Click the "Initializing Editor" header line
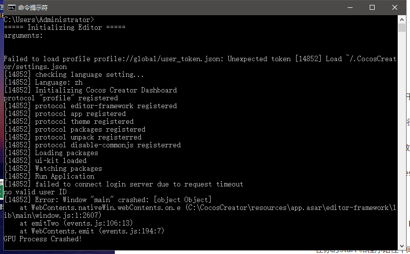 [64, 27]
